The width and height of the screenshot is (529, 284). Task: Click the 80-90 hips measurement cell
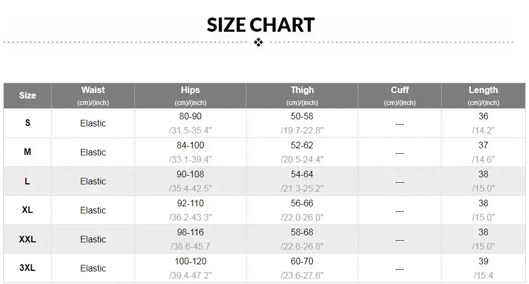coord(190,123)
